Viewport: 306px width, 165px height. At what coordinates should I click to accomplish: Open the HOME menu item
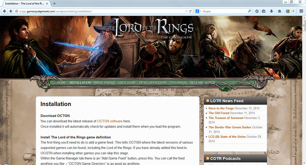click(62, 83)
